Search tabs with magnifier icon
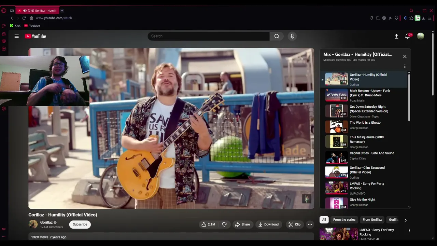Viewport: 437px width, 246px height. (411, 11)
